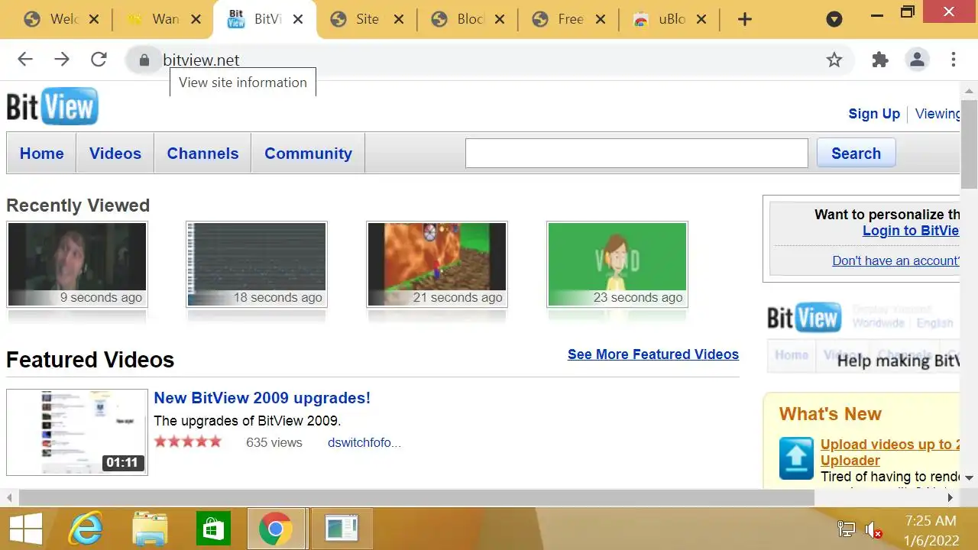The height and width of the screenshot is (550, 978).
Task: Click the address bar URL bitview.net
Action: (x=201, y=60)
